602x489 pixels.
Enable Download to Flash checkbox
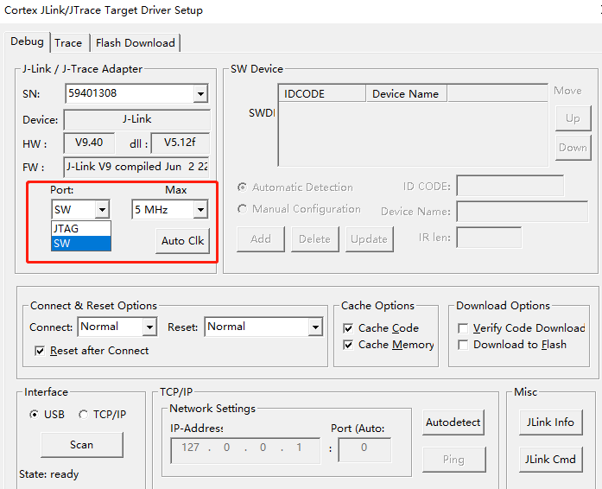[x=463, y=345]
